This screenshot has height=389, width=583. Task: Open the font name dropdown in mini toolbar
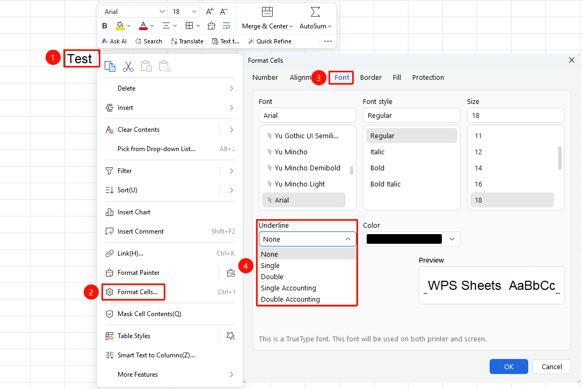coord(162,11)
